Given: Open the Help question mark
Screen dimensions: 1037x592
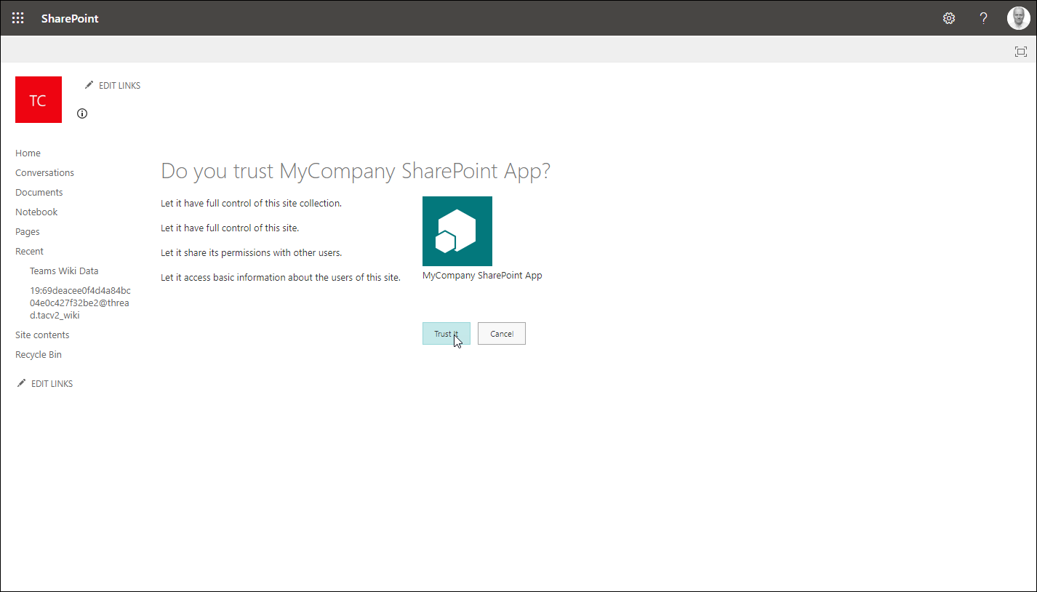Looking at the screenshot, I should click(984, 18).
